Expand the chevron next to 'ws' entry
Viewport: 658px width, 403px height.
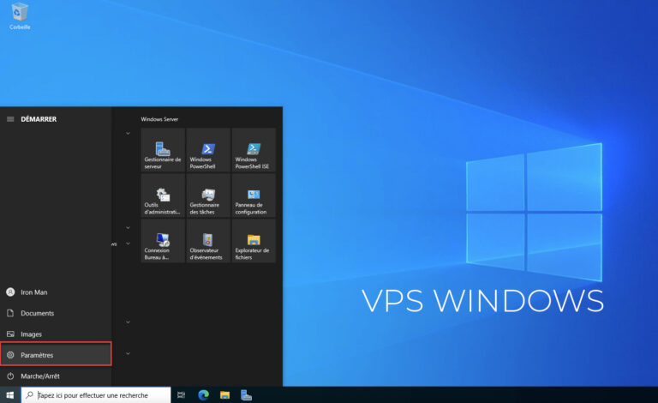click(x=128, y=244)
